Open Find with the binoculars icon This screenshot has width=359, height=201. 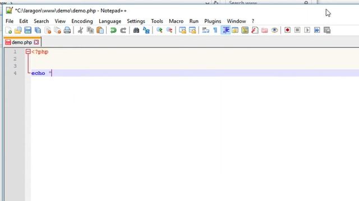click(x=136, y=30)
